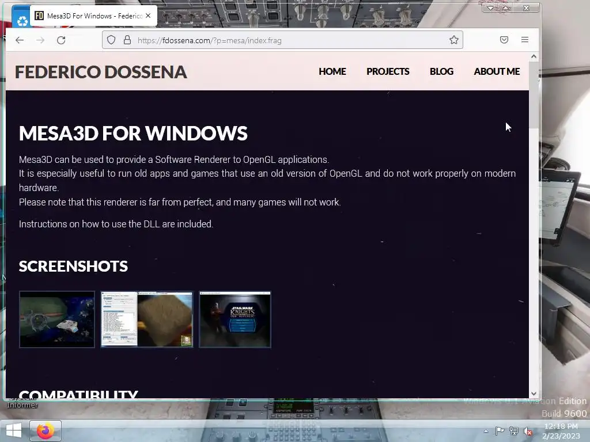The width and height of the screenshot is (590, 442).
Task: Open the Pocket save icon
Action: pyautogui.click(x=504, y=40)
